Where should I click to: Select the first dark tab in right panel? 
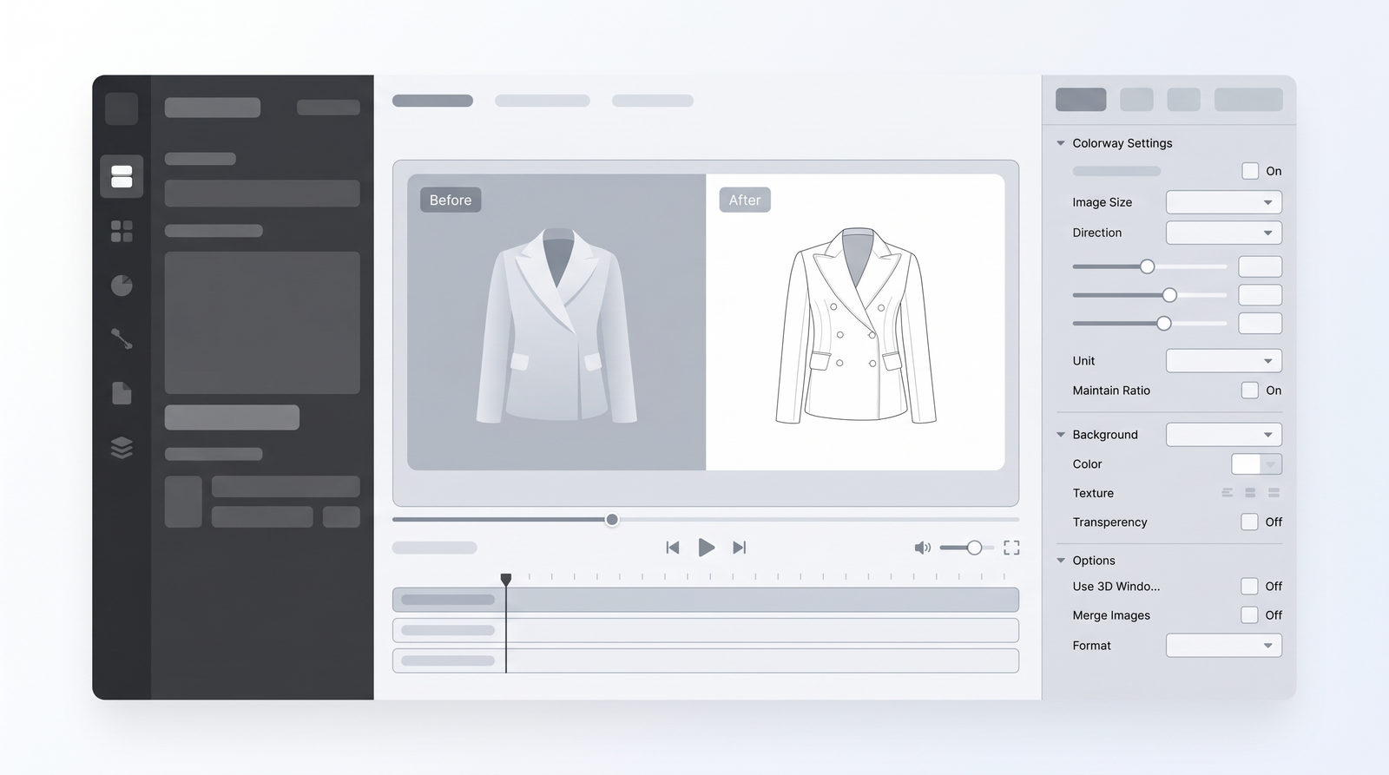[x=1081, y=99]
